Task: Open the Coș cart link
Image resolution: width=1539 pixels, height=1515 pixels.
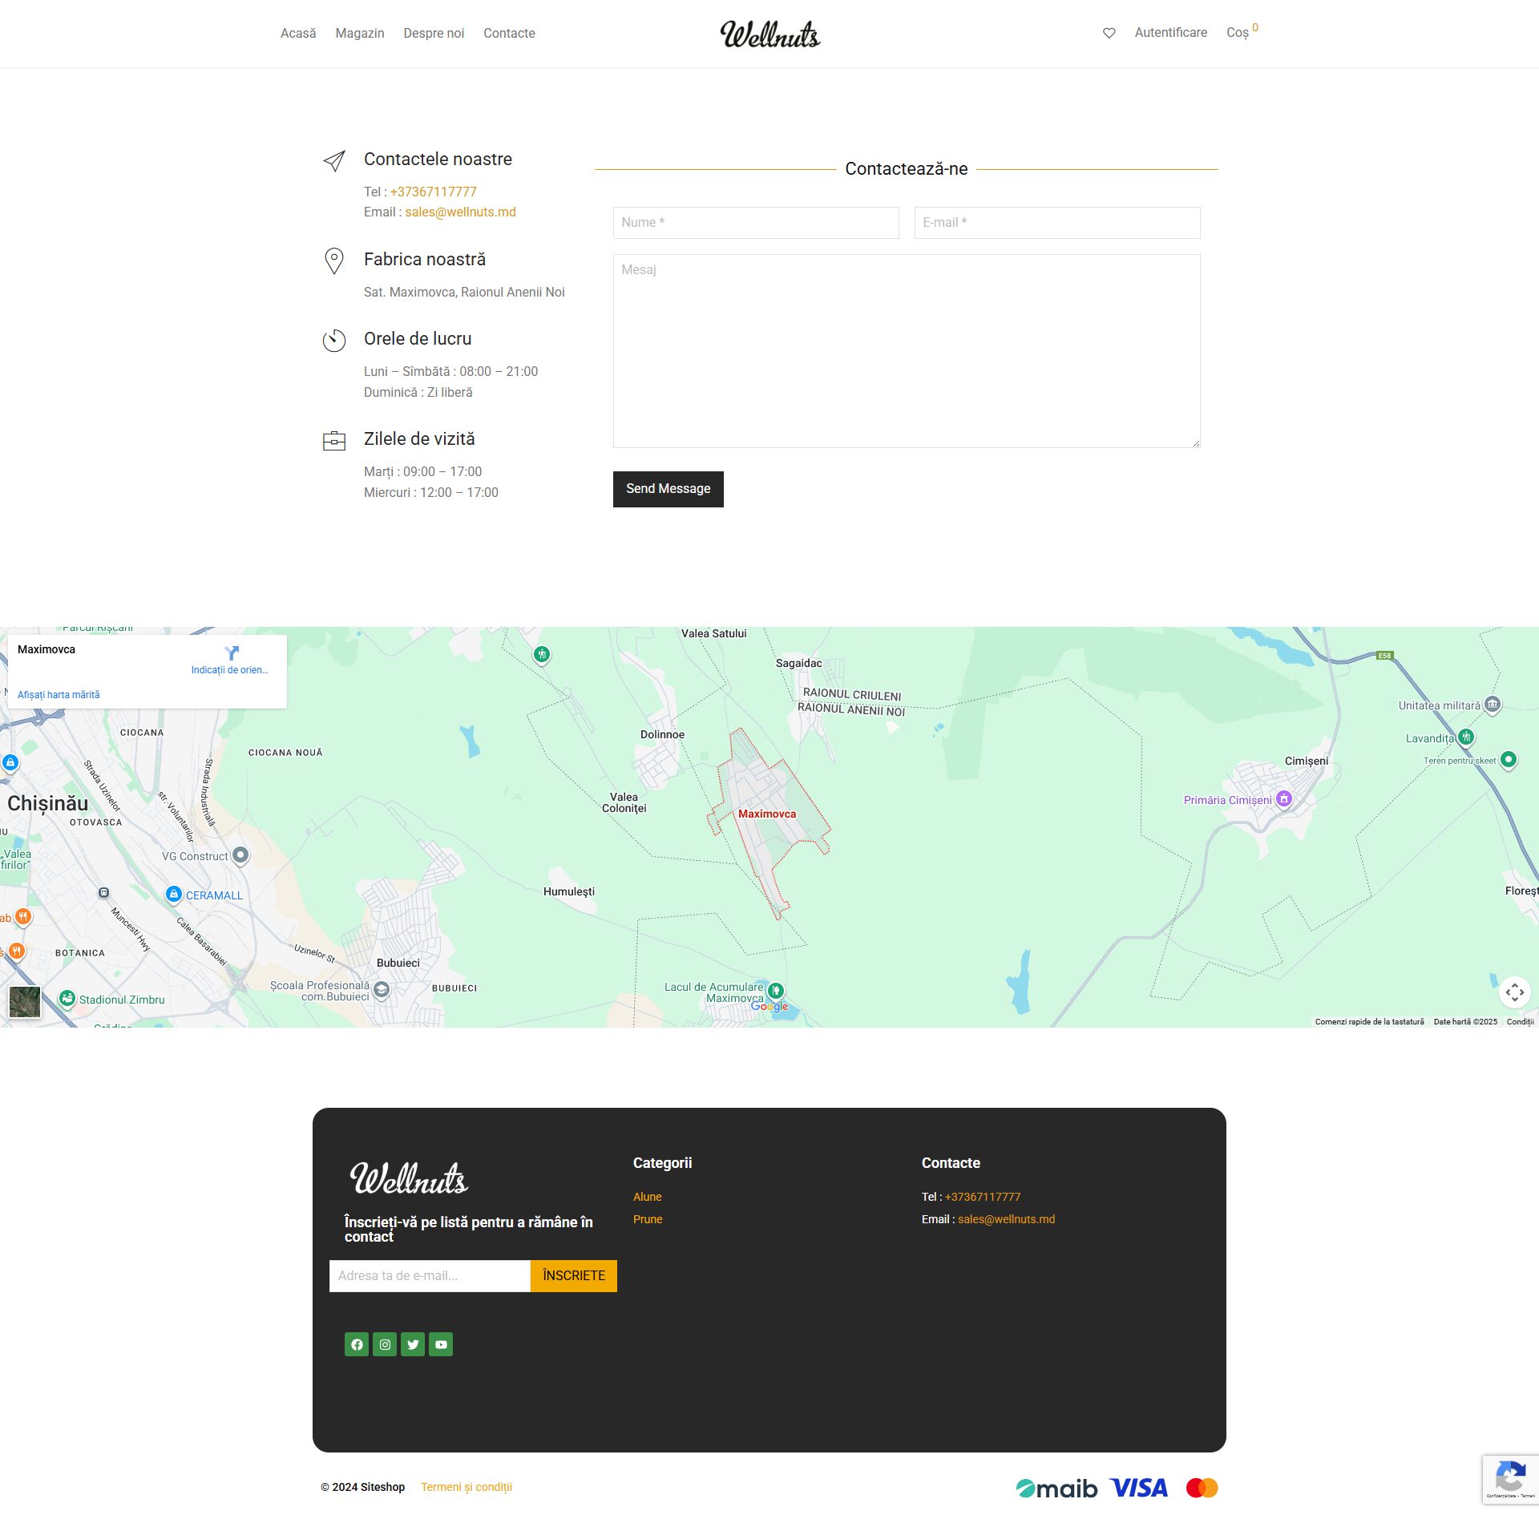Action: click(x=1238, y=33)
